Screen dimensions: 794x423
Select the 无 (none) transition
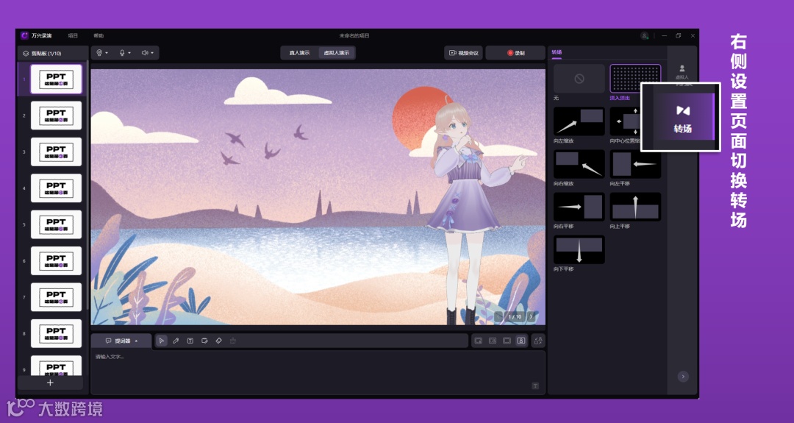click(579, 79)
